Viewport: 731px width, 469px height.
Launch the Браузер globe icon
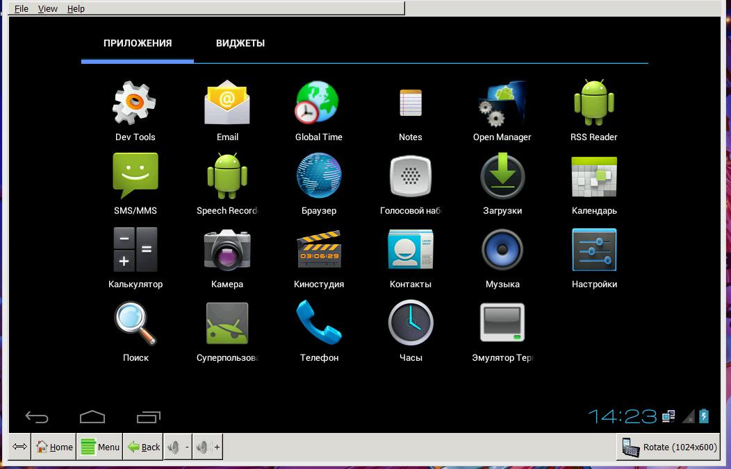[318, 178]
